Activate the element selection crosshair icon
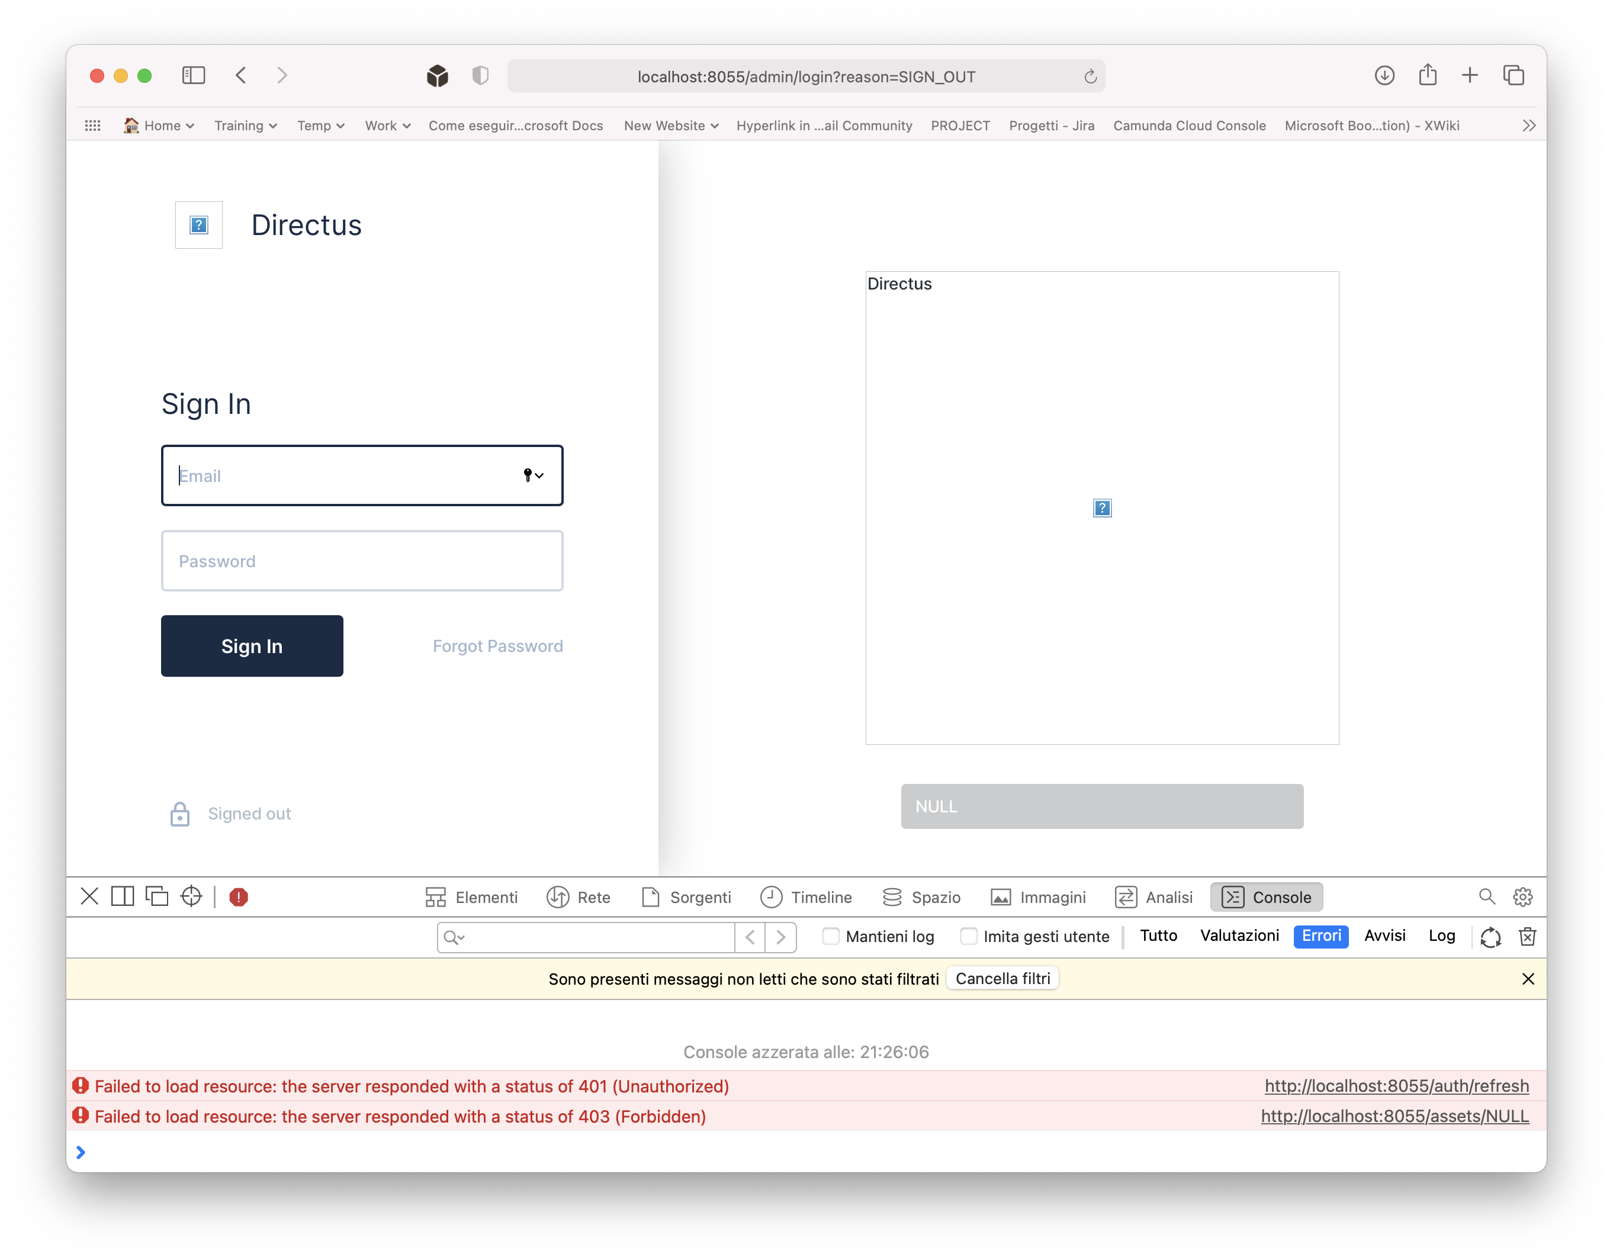Image resolution: width=1613 pixels, height=1260 pixels. [191, 896]
